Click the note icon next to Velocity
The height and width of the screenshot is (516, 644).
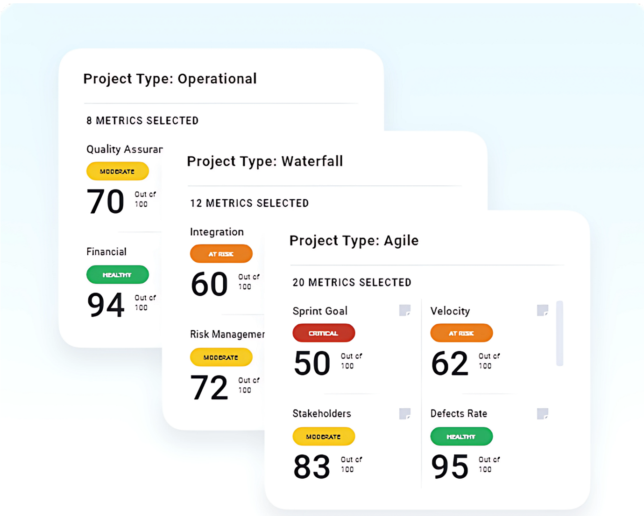542,310
